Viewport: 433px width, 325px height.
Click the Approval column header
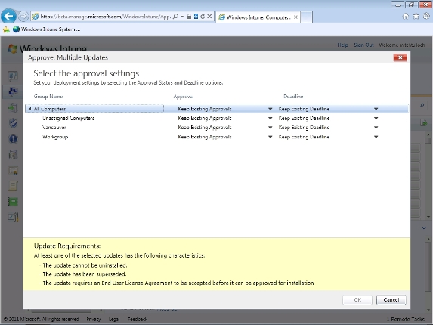tap(184, 97)
